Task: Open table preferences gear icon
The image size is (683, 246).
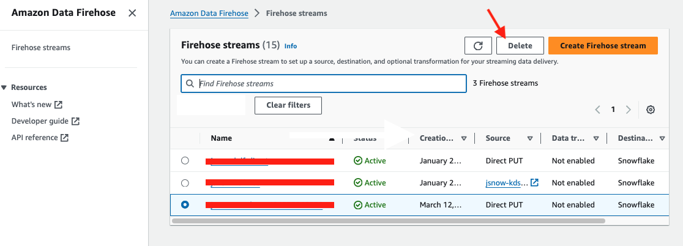Action: coord(651,110)
